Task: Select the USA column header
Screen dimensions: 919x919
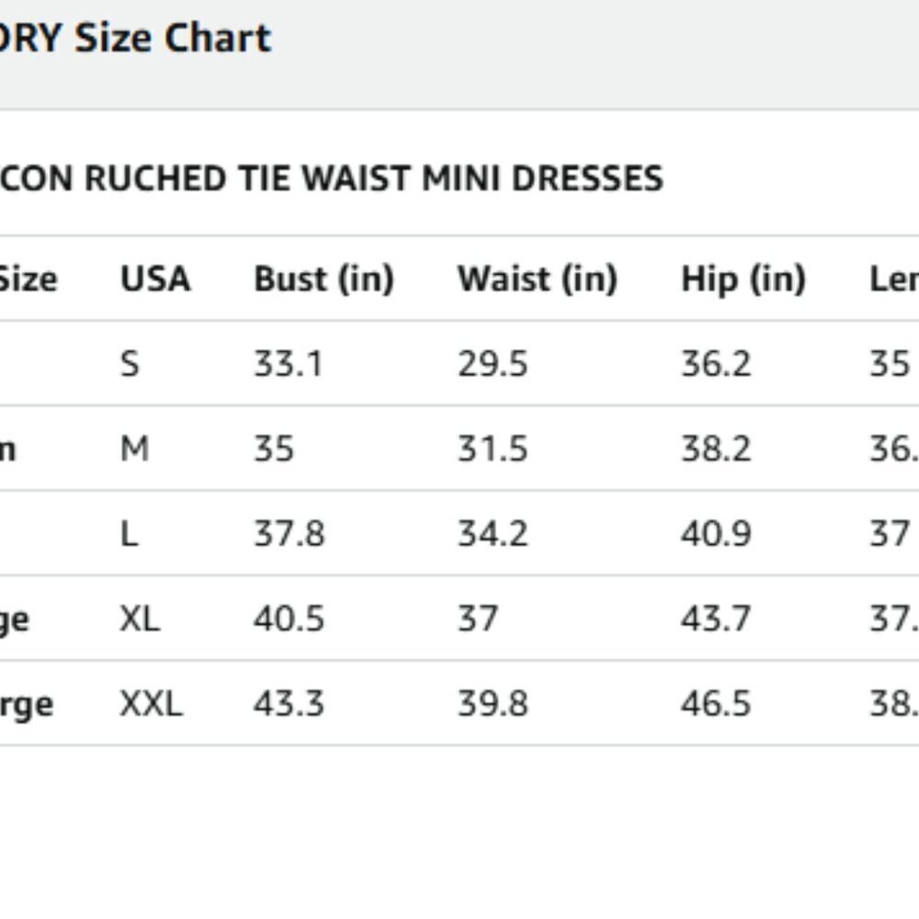Action: tap(155, 278)
